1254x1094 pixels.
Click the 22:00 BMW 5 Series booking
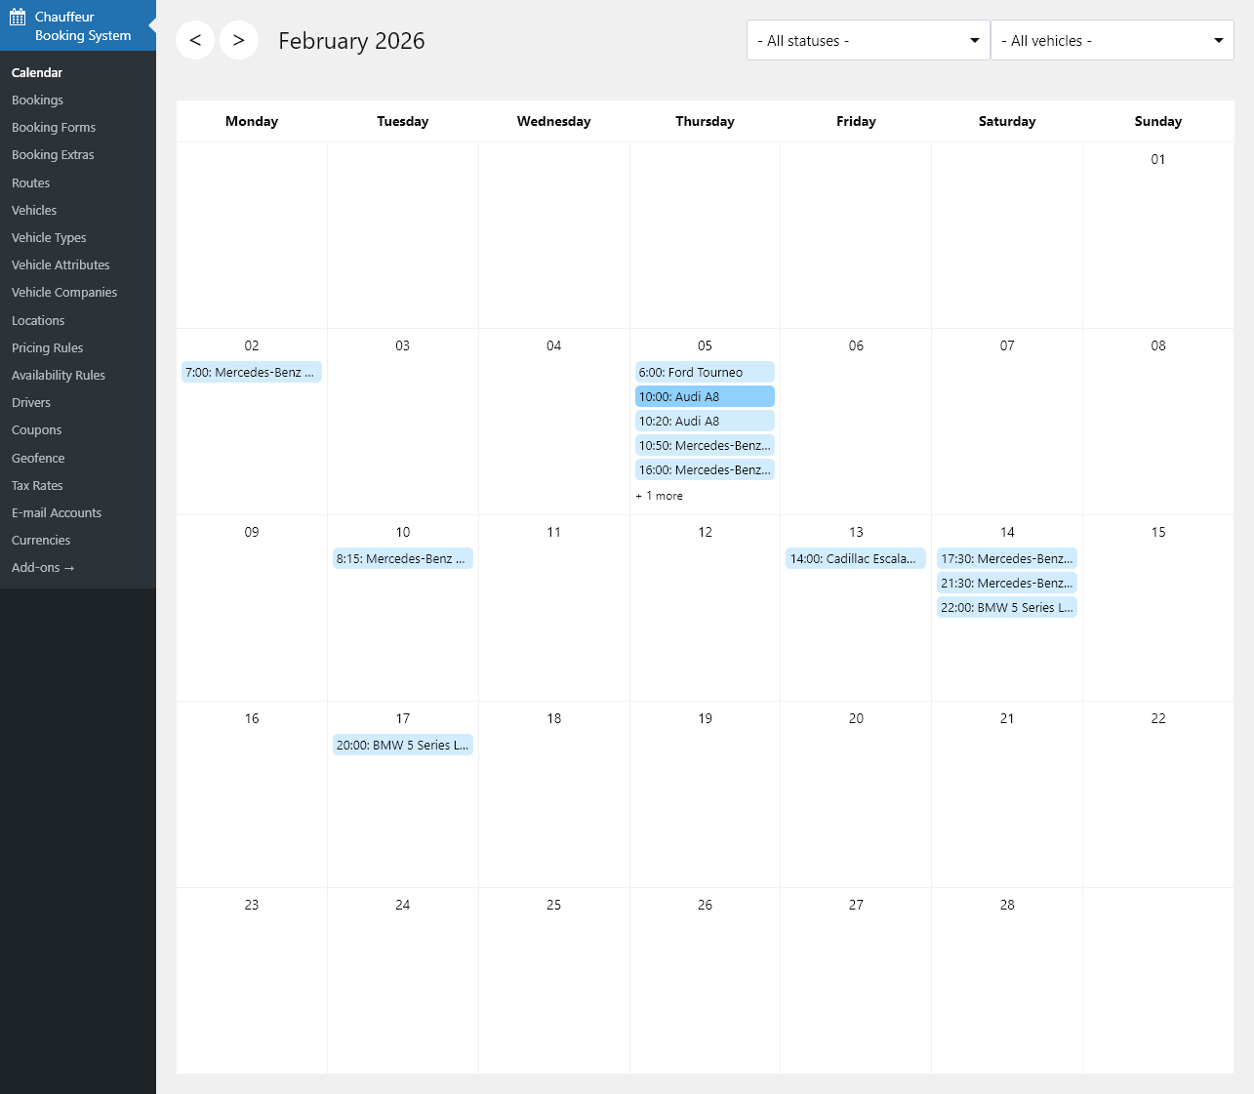[1006, 607]
